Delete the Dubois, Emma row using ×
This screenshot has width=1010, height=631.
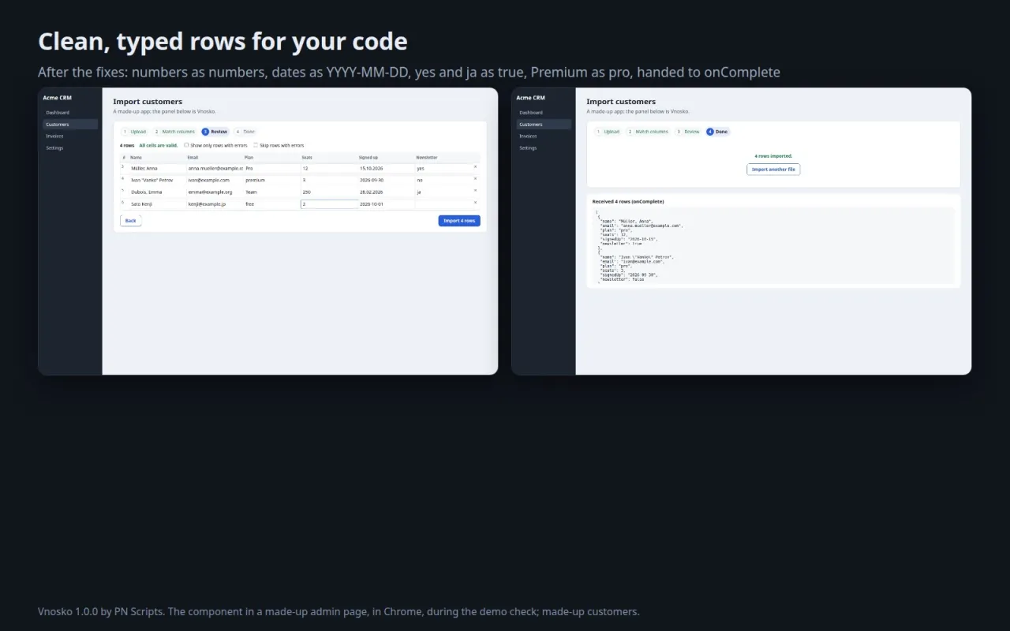tap(475, 191)
